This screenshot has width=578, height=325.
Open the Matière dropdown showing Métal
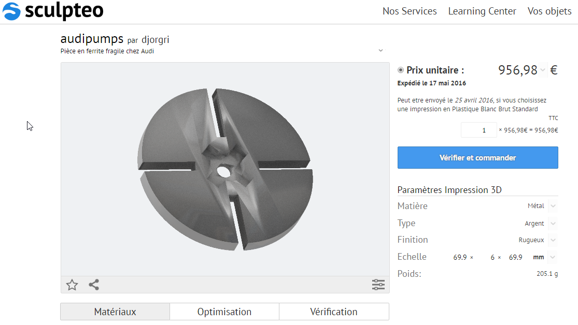553,206
